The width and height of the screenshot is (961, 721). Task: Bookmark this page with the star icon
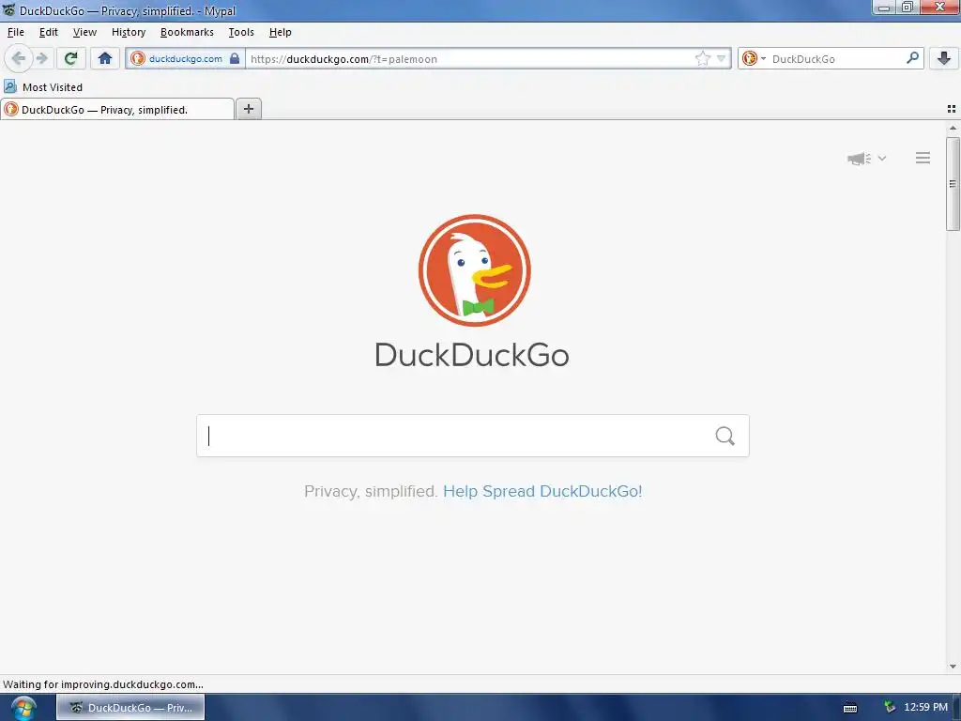702,58
